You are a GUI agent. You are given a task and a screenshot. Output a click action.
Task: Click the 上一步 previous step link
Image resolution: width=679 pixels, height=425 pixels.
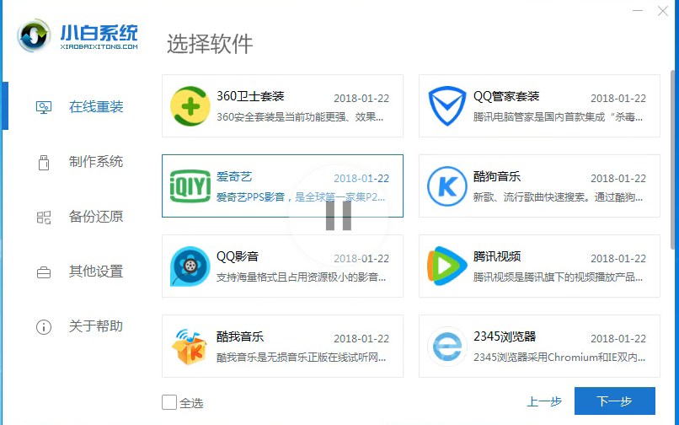[544, 401]
